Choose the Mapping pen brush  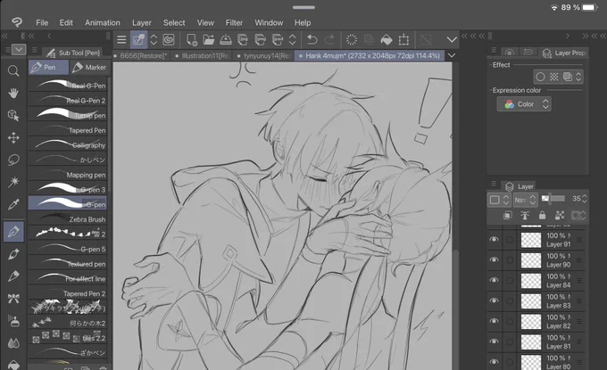point(68,175)
